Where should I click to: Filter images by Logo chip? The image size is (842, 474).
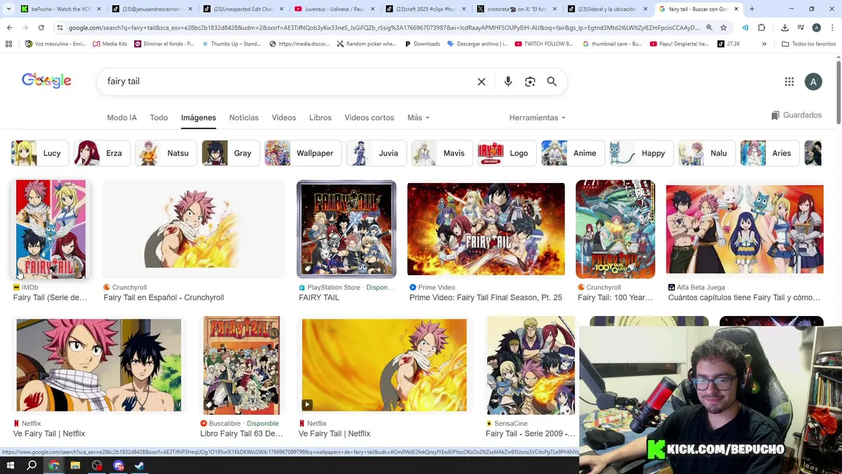(507, 153)
